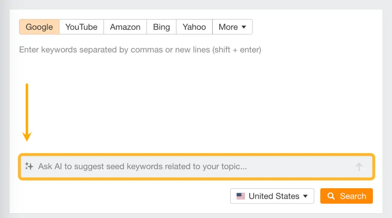Click the AI sparkle icon
This screenshot has width=392, height=218.
pos(29,166)
